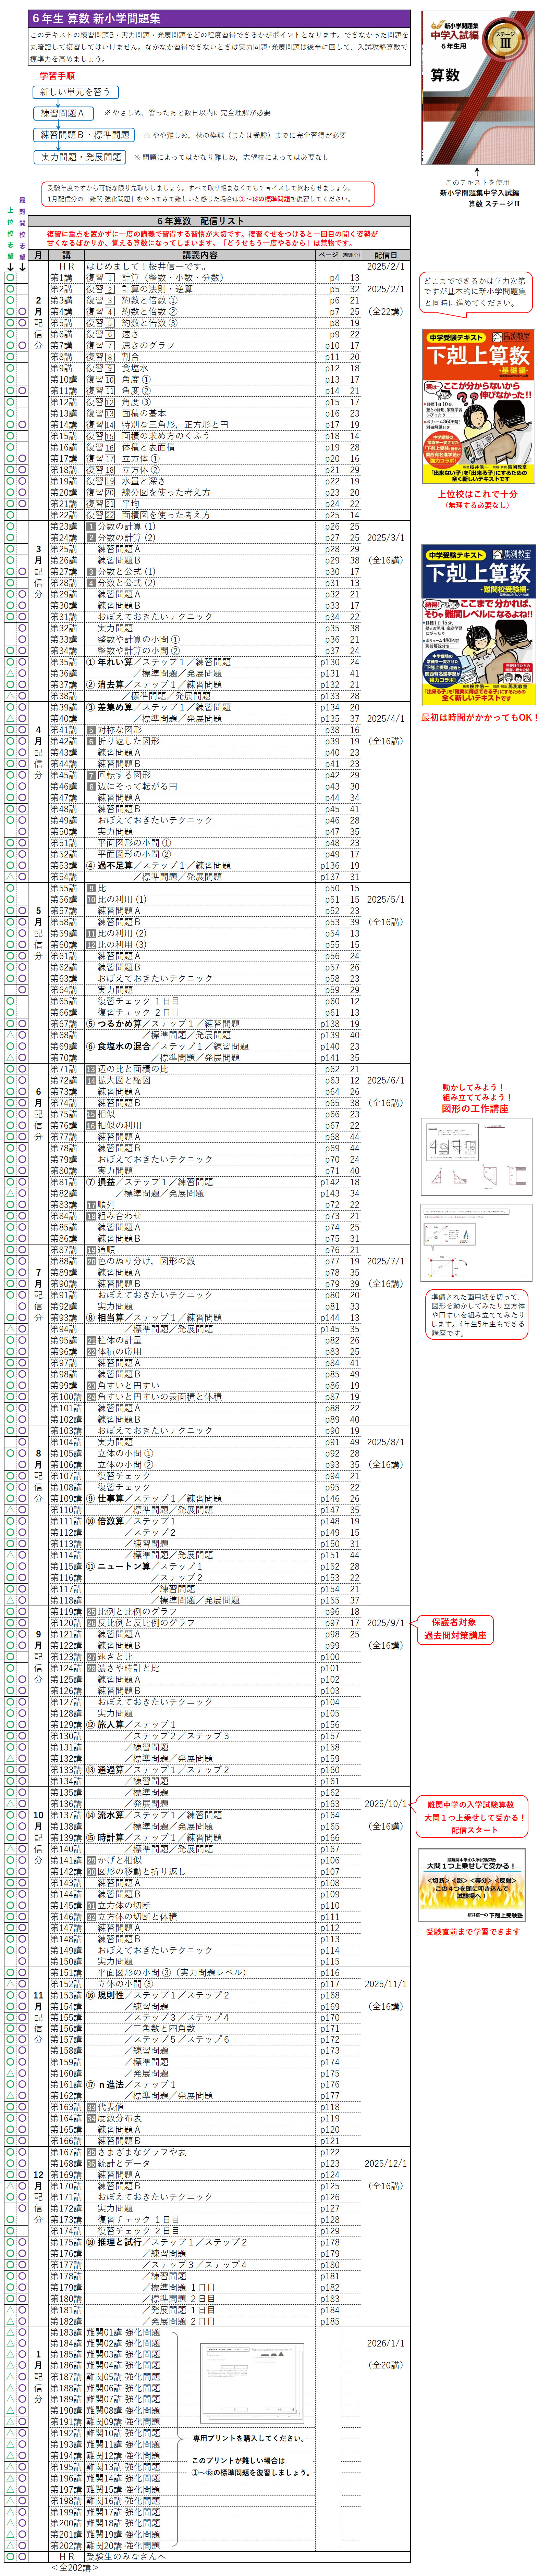Click the (全22講) note

click(x=386, y=312)
